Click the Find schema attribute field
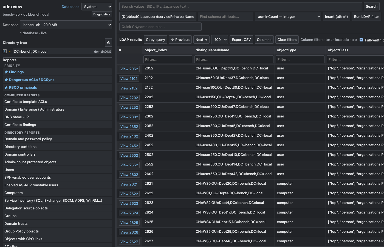The height and width of the screenshot is (247, 384). pos(225,16)
